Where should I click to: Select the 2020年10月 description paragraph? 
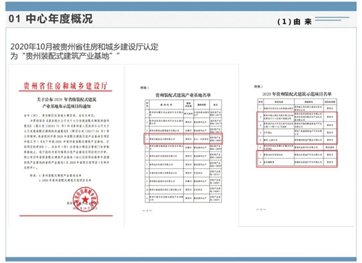point(84,51)
